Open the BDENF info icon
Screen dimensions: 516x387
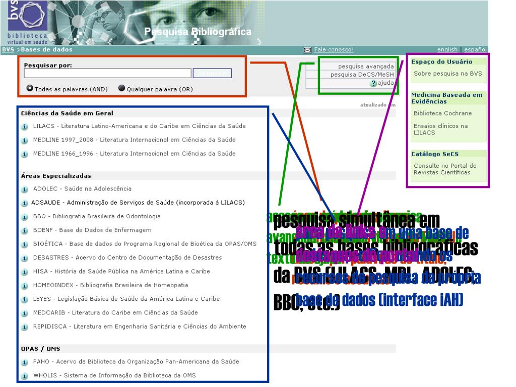click(24, 231)
